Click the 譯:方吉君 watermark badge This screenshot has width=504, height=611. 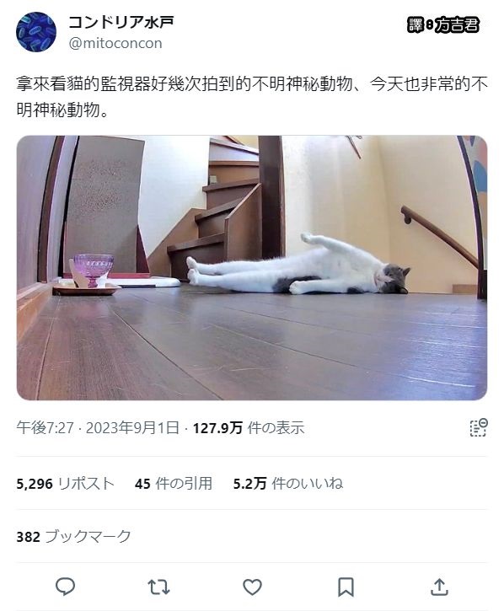[442, 25]
